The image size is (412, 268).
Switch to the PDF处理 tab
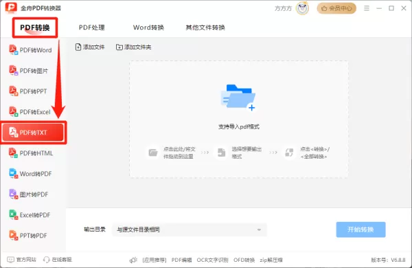click(x=92, y=27)
